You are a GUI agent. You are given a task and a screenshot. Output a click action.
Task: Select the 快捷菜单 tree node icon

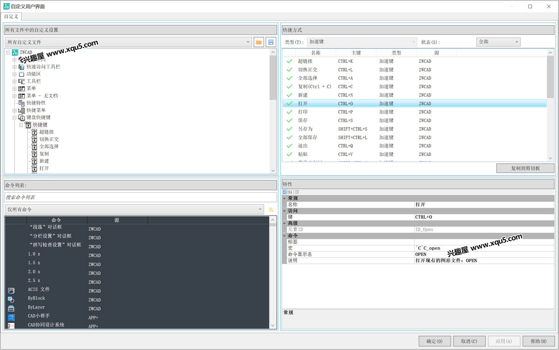point(21,110)
